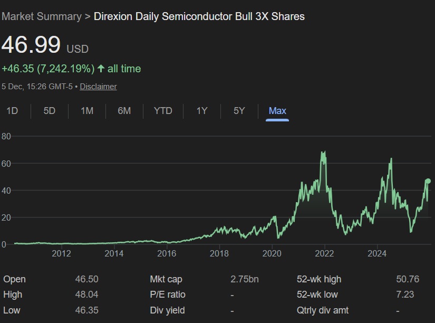Open the 5Y chart range
The height and width of the screenshot is (323, 435).
[x=239, y=111]
